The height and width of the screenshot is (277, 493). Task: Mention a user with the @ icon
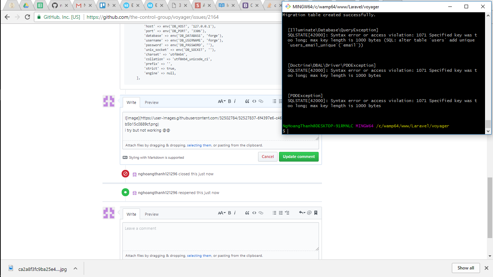pyautogui.click(x=309, y=213)
